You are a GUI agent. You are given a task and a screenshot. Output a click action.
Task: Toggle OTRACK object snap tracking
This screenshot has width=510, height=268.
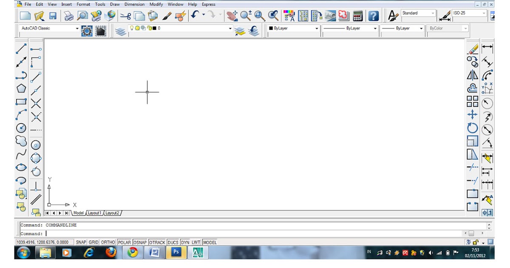coord(157,242)
